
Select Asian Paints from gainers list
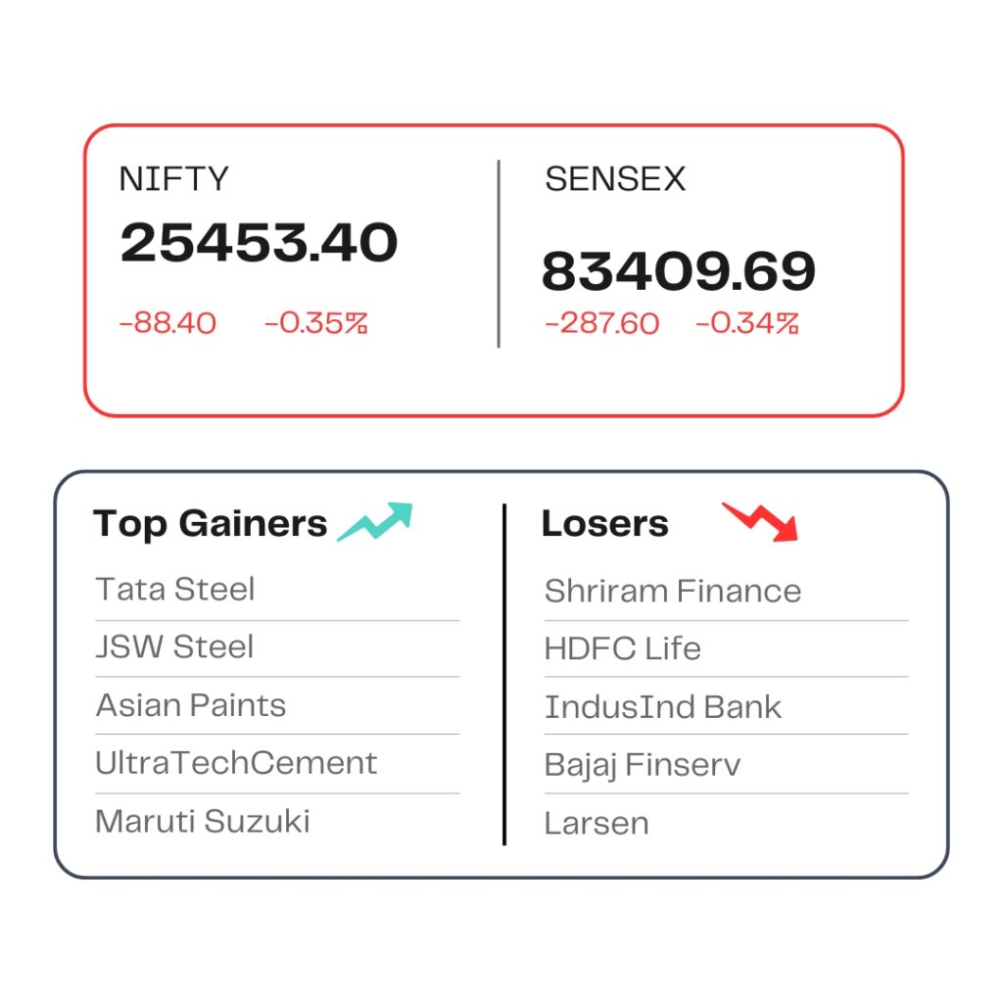click(x=191, y=705)
